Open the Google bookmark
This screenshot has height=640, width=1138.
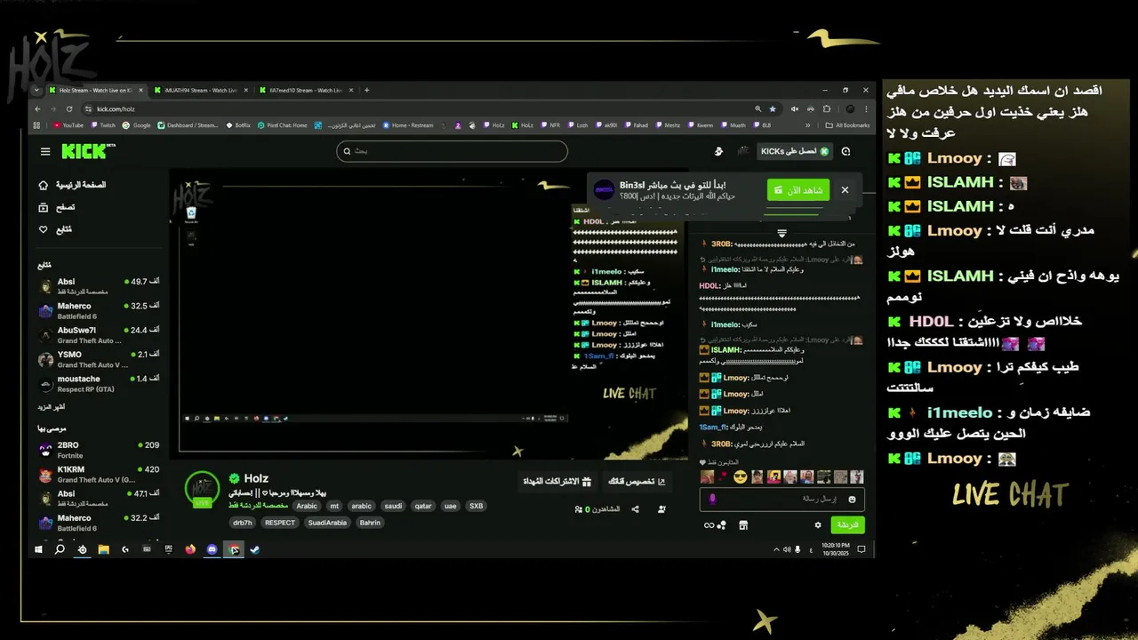137,125
